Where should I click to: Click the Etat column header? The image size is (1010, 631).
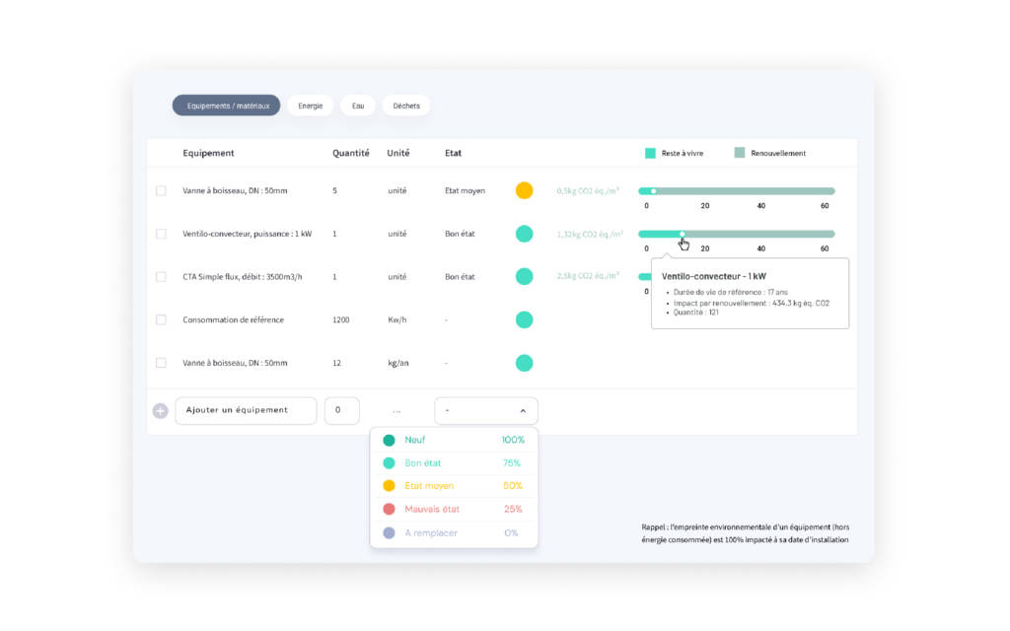coord(453,153)
